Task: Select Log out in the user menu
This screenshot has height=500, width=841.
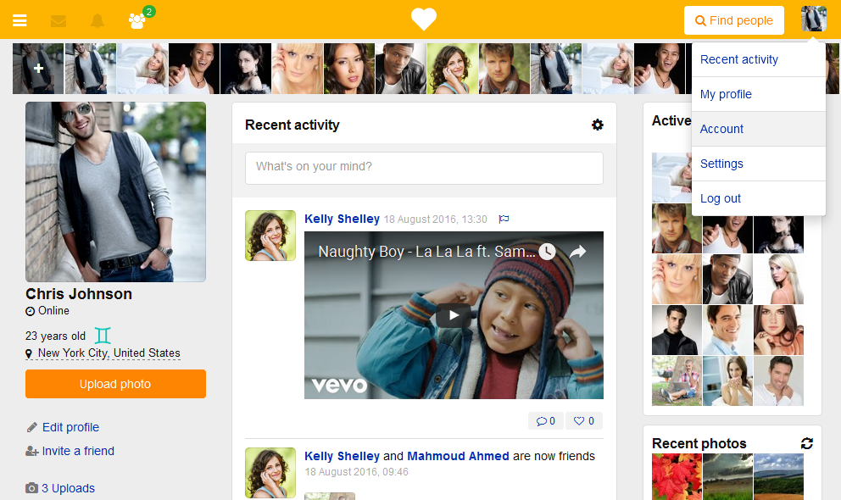Action: 759,199
